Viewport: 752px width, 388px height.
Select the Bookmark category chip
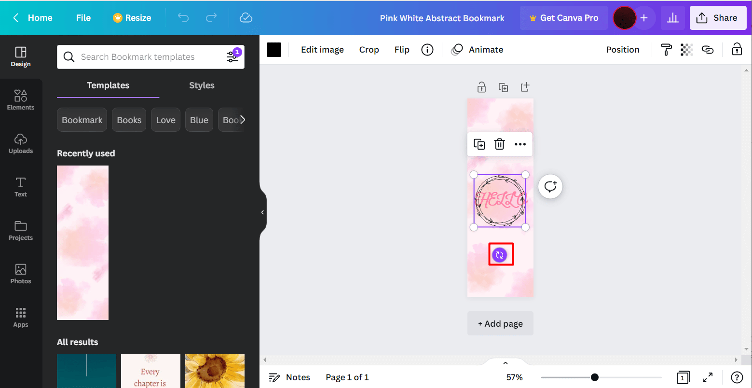click(82, 120)
